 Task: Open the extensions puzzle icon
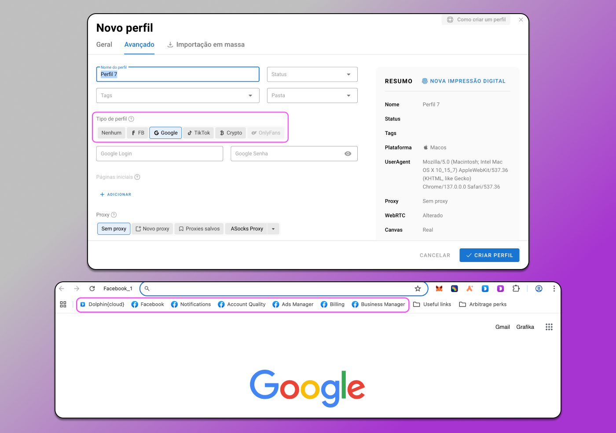click(x=516, y=289)
